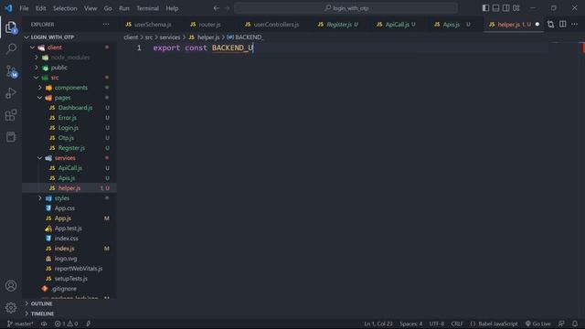Image resolution: width=585 pixels, height=329 pixels.
Task: Open the View menu
Action: tap(90, 8)
